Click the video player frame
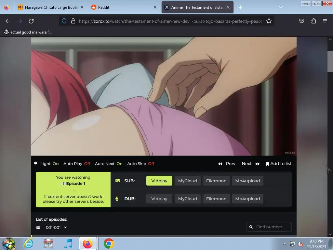 [x=164, y=96]
